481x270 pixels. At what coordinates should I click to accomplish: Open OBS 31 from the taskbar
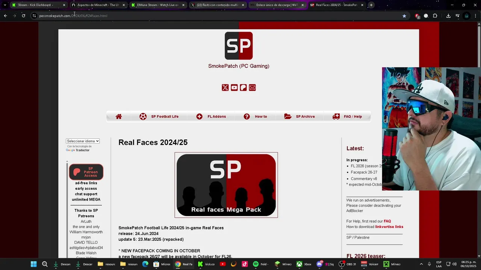(347, 264)
